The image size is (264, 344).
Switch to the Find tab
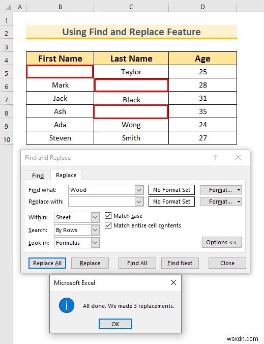[38, 176]
